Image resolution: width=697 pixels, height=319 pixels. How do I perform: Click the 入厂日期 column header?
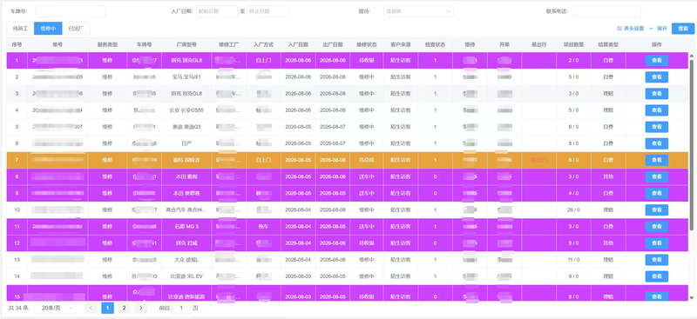pos(298,45)
